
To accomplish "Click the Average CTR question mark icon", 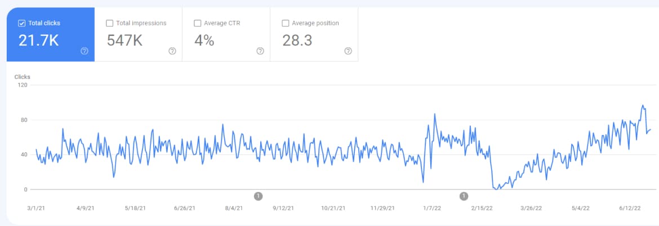I will [260, 51].
